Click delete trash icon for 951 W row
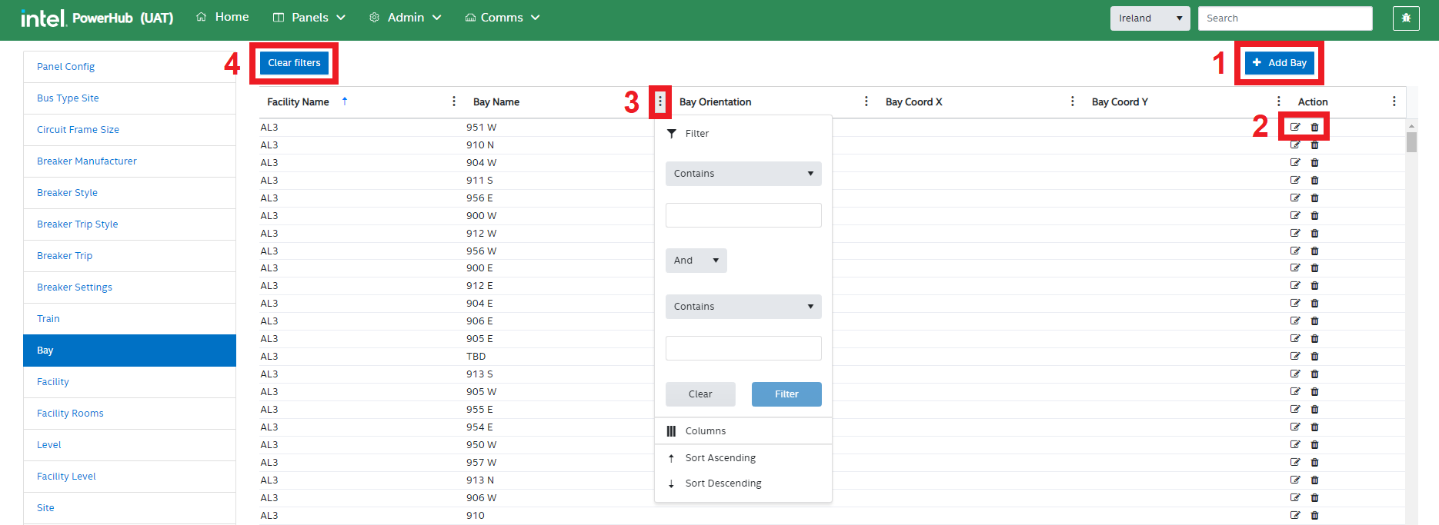Image resolution: width=1439 pixels, height=525 pixels. pyautogui.click(x=1314, y=127)
